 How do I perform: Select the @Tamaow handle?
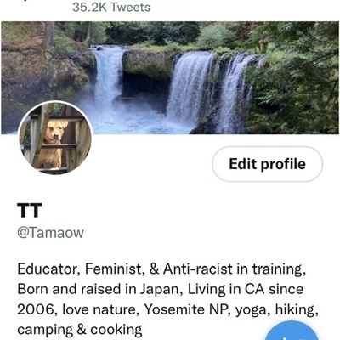(50, 233)
